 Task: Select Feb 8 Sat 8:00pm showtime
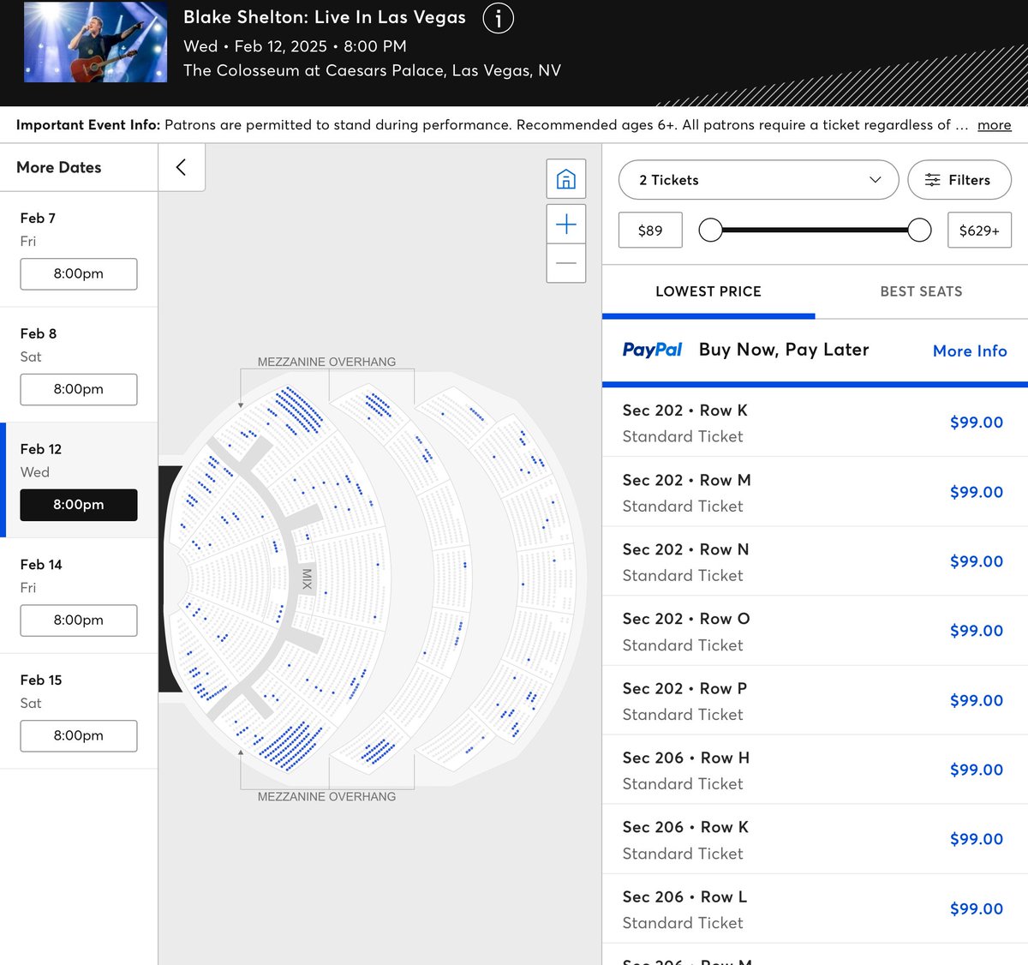pyautogui.click(x=79, y=389)
